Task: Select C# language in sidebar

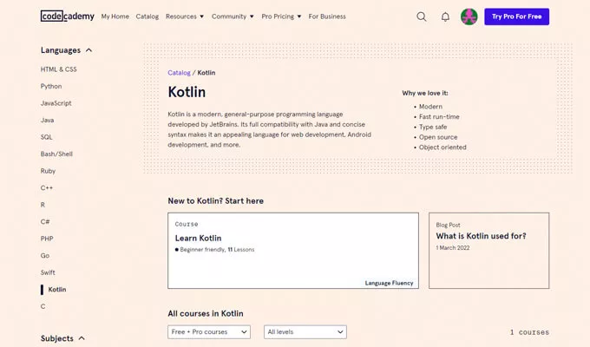Action: point(45,222)
